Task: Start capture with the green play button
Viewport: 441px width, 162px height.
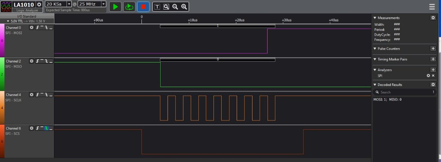Action: click(x=115, y=7)
